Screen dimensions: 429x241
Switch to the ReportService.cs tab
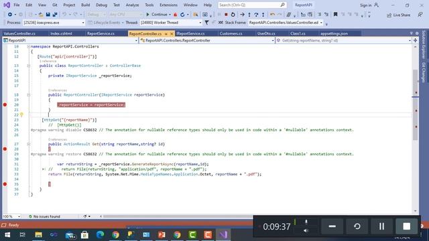pos(101,33)
